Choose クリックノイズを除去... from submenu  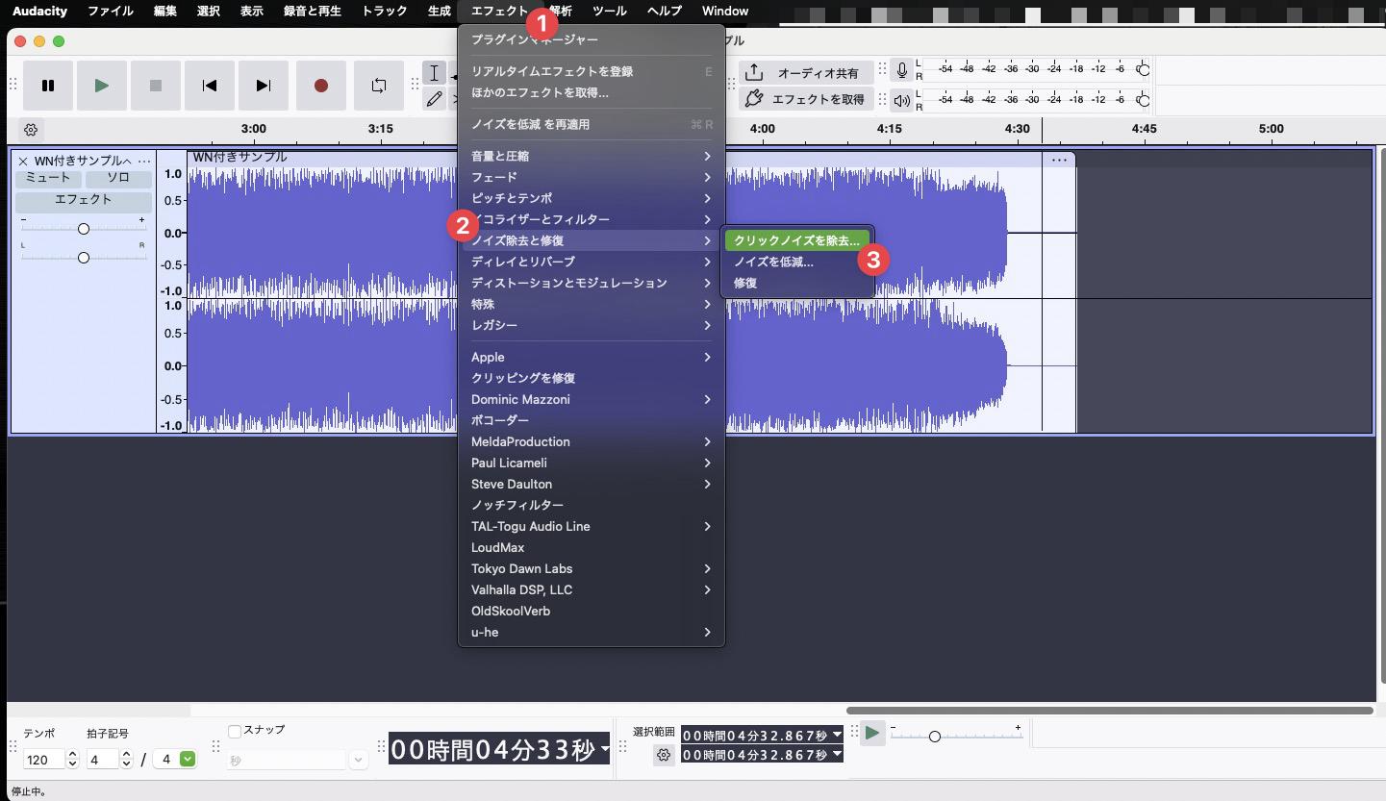pyautogui.click(x=796, y=240)
